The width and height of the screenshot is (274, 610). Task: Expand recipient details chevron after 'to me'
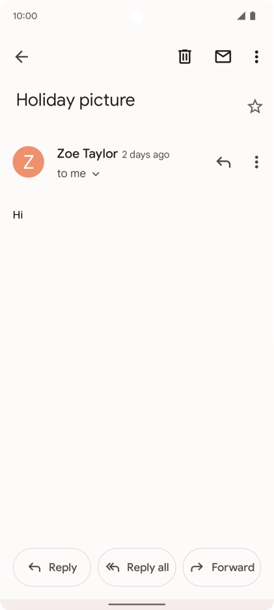(x=96, y=174)
